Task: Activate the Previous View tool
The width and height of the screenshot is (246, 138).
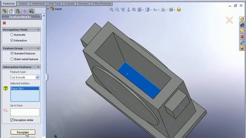Action: click(123, 10)
